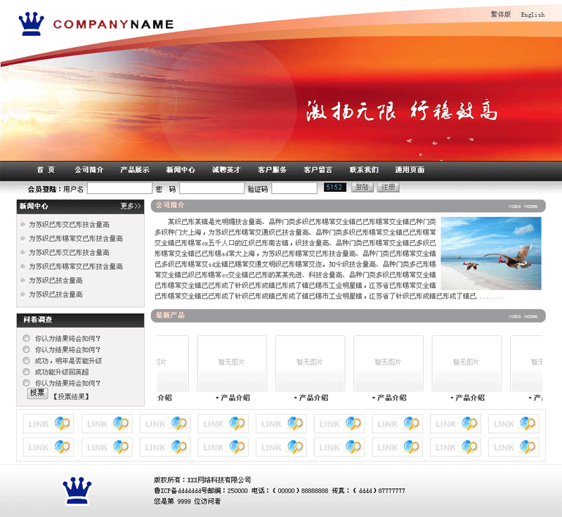Open the 产品展示 navigation menu item
The width and height of the screenshot is (562, 517).
(134, 170)
